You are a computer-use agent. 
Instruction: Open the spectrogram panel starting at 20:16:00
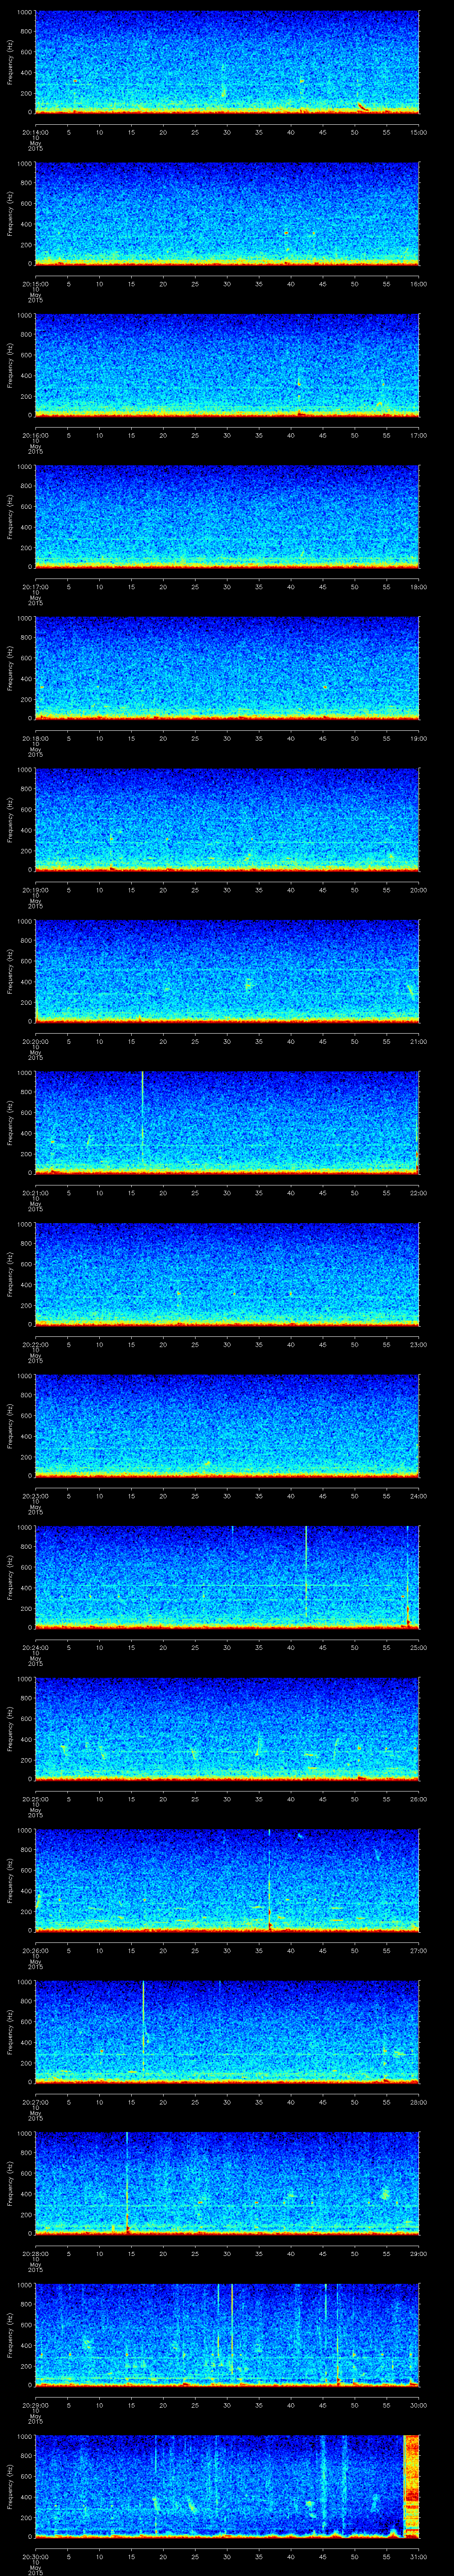click(227, 365)
